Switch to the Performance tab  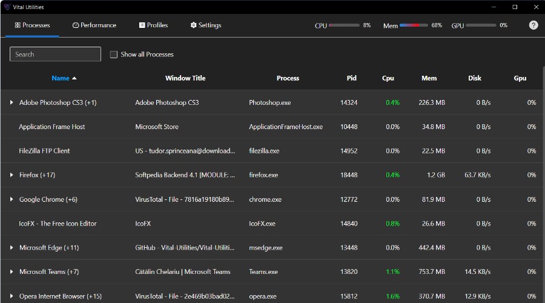94,25
